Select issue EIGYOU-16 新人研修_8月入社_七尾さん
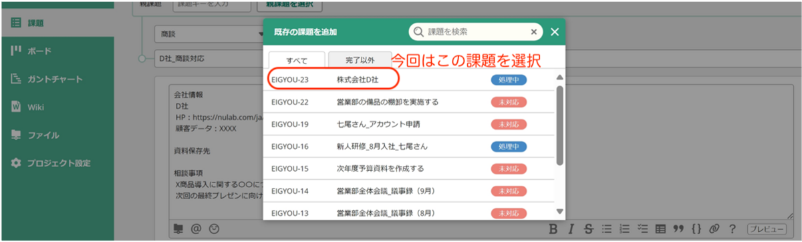This screenshot has width=802, height=242. pos(410,146)
